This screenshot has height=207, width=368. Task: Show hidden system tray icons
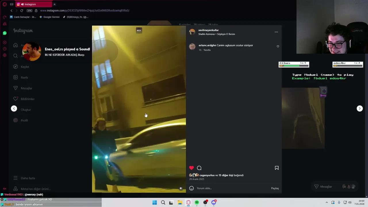(327, 202)
